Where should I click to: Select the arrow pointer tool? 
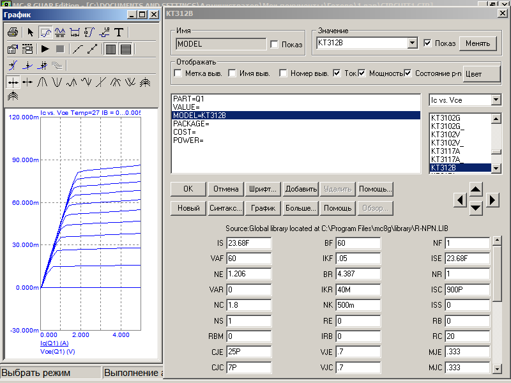coord(30,32)
